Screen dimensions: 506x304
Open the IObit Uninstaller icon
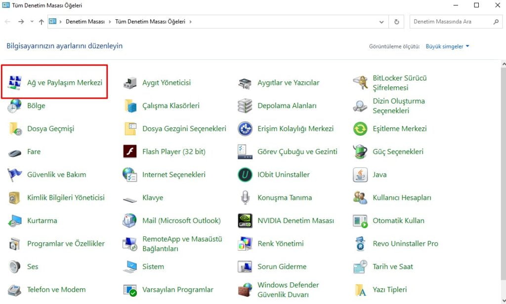click(245, 175)
